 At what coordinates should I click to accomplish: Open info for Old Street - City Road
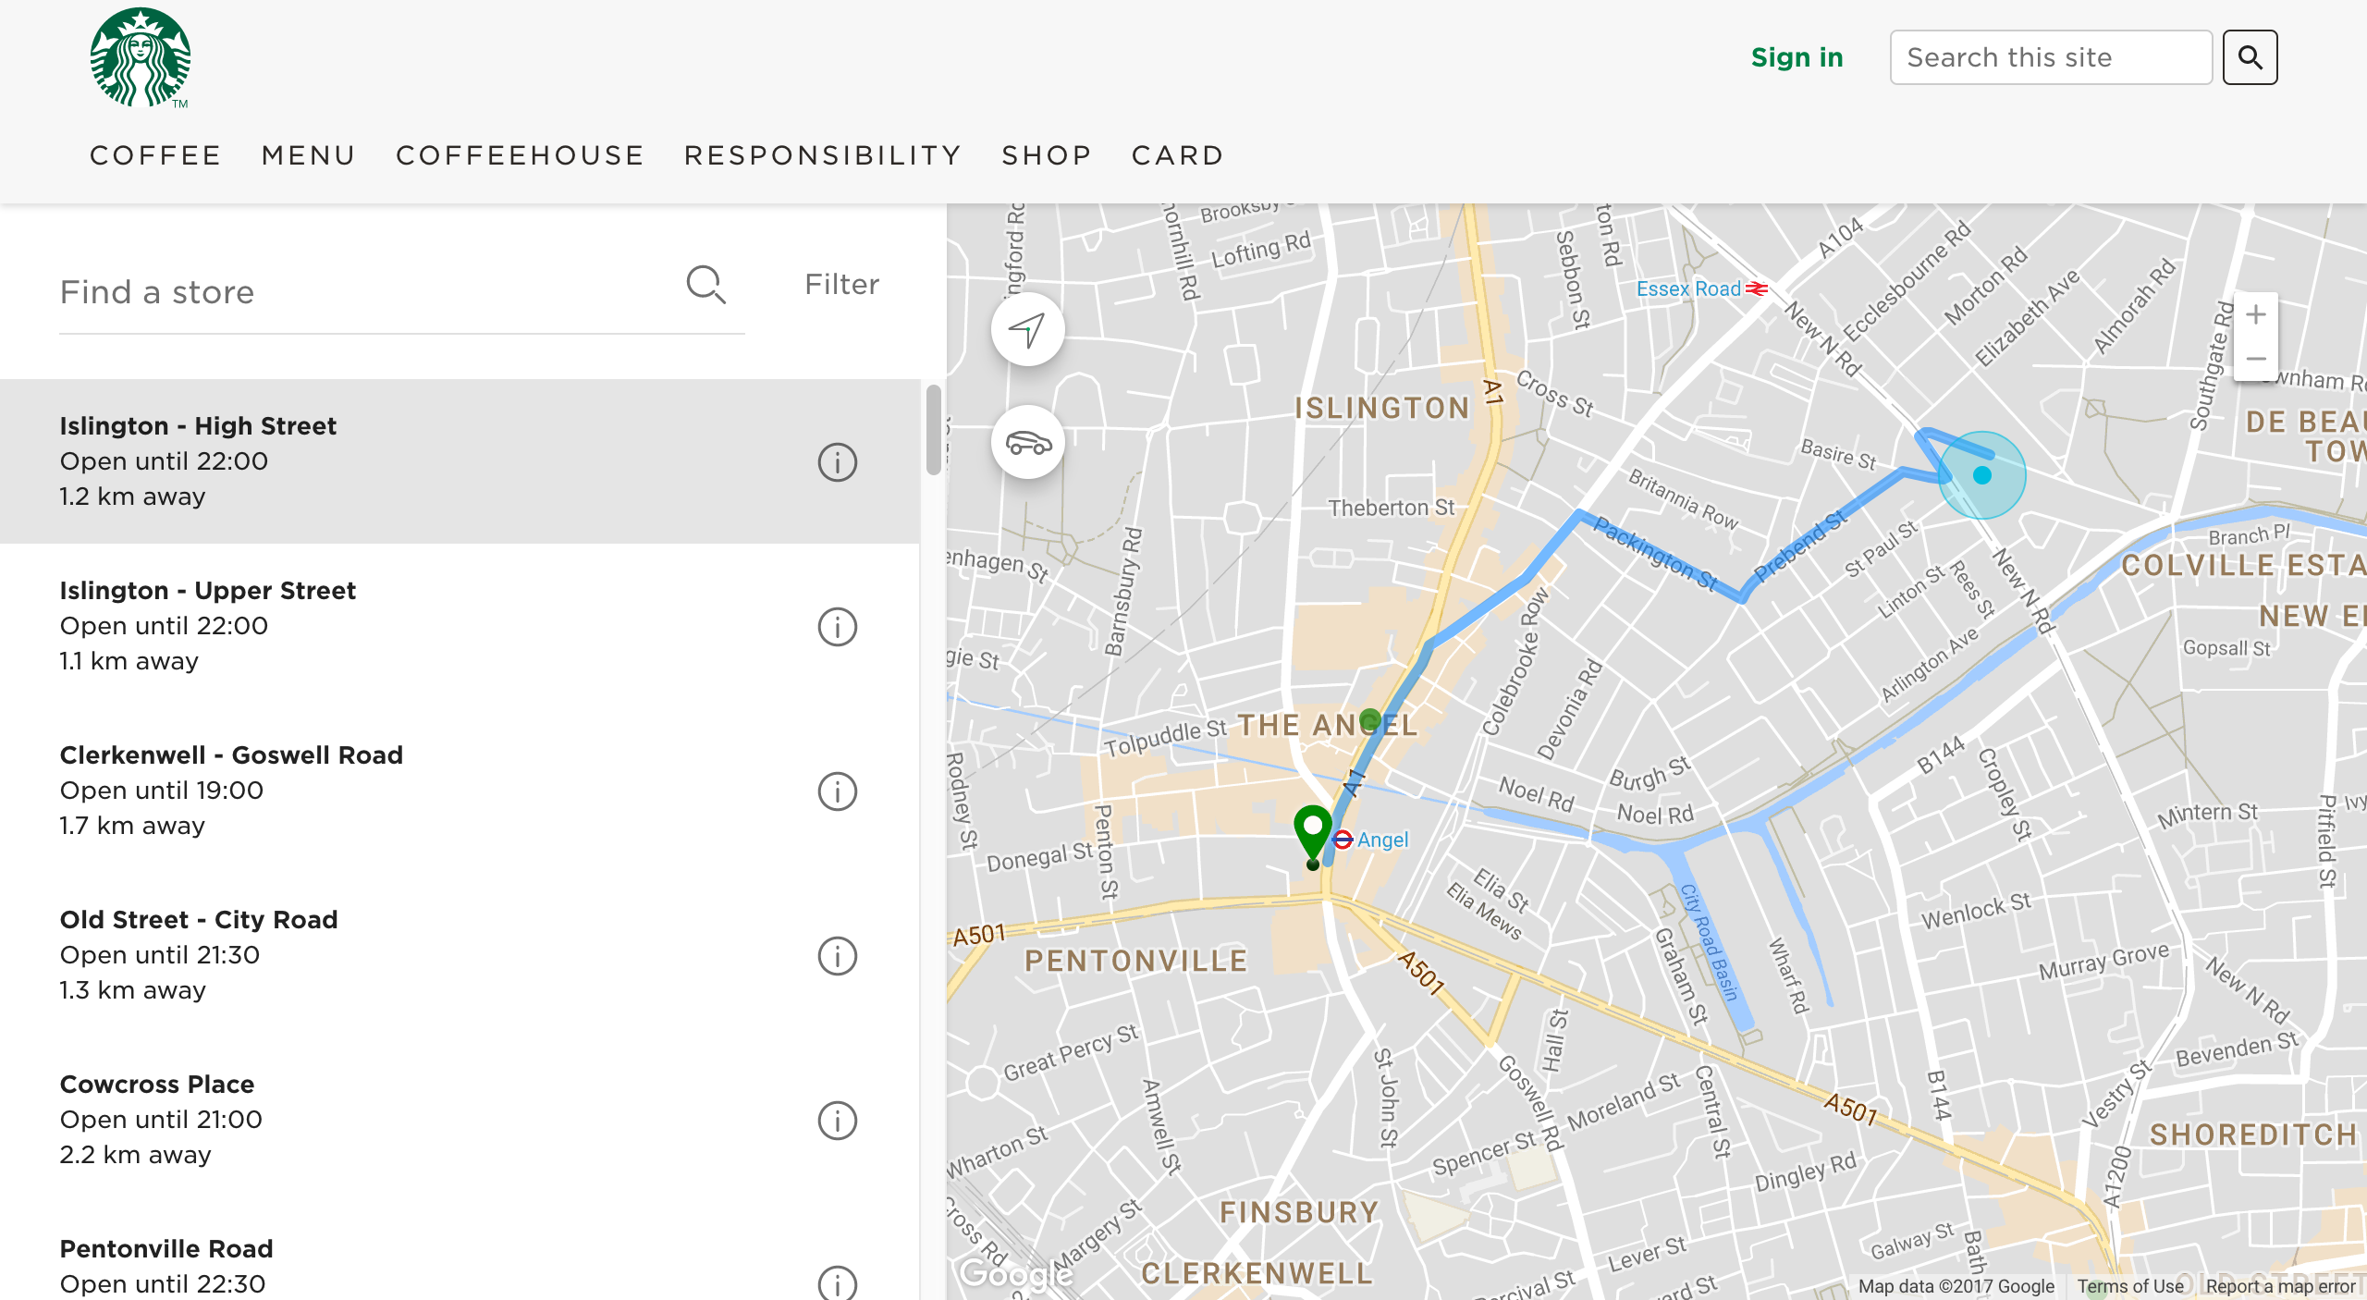[x=838, y=955]
